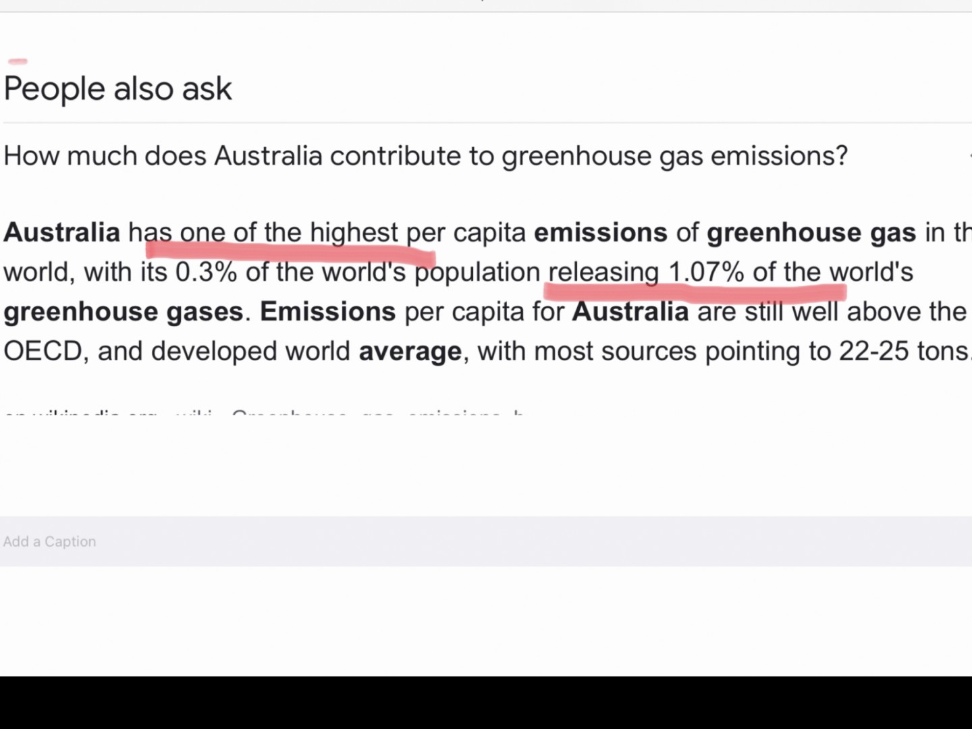Click bold 'greenhouse gases' starting the third line

point(123,312)
